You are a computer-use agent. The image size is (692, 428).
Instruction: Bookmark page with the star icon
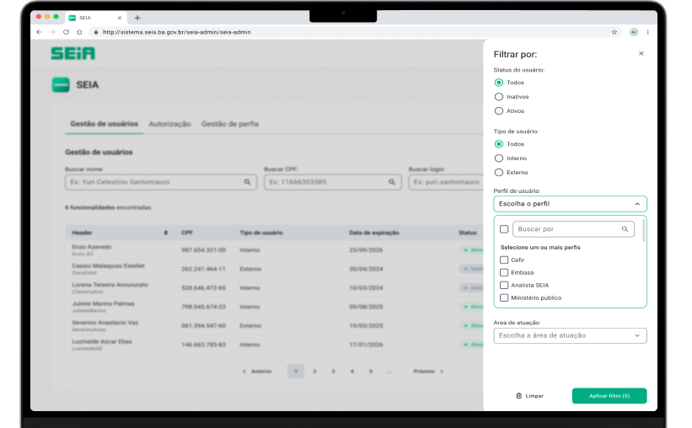point(614,32)
